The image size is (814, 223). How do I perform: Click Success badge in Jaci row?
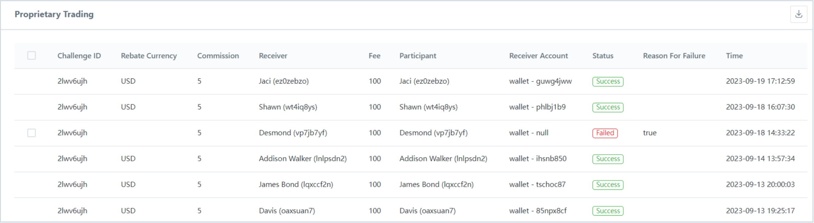pyautogui.click(x=608, y=81)
